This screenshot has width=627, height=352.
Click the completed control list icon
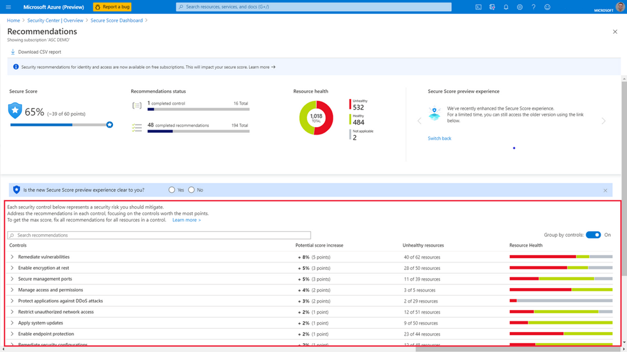click(137, 105)
